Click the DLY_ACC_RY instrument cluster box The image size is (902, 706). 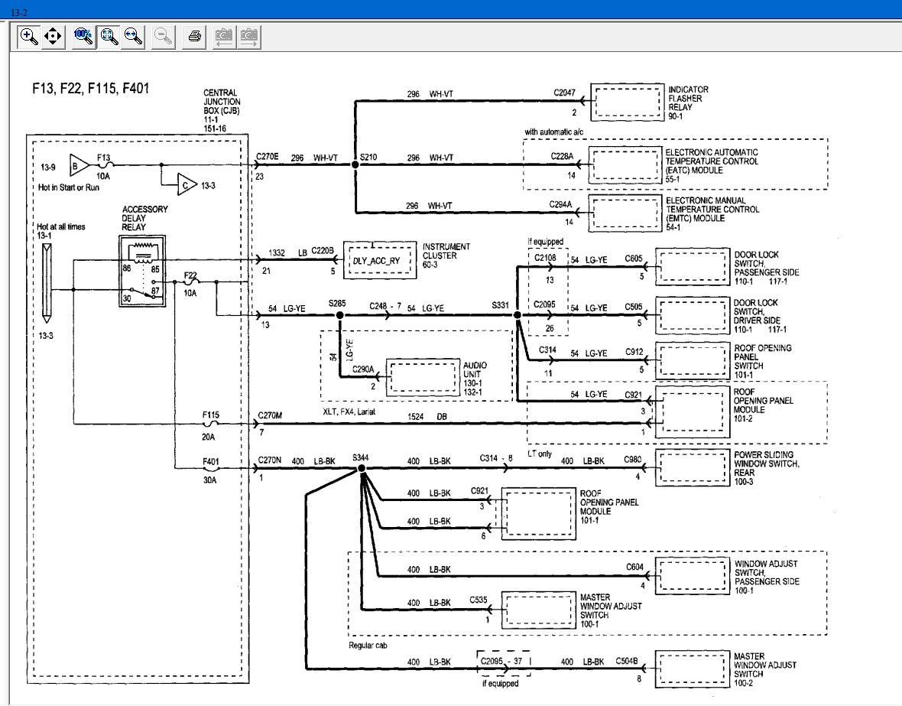click(377, 260)
